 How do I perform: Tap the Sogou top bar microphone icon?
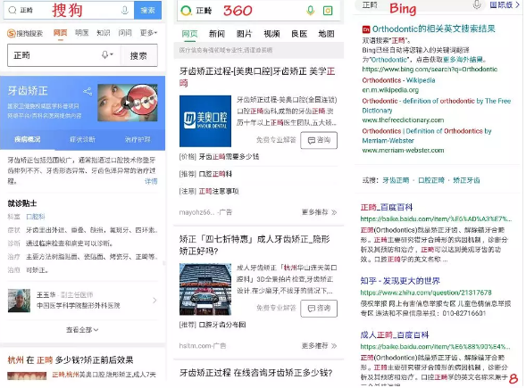pyautogui.click(x=125, y=11)
